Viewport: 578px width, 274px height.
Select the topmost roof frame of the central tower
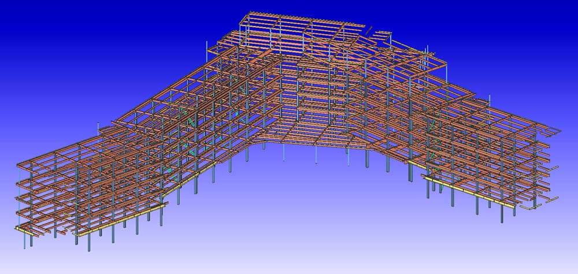[x=302, y=27]
